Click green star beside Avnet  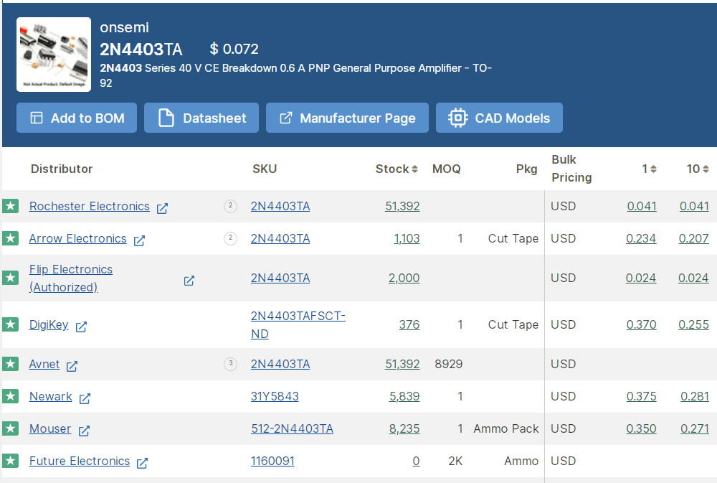pos(11,364)
